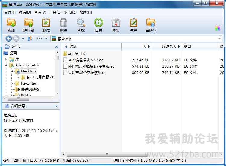Screen dimensions: 226x166
Task: Click status text 总计 3 个文件
Action: tap(125, 161)
